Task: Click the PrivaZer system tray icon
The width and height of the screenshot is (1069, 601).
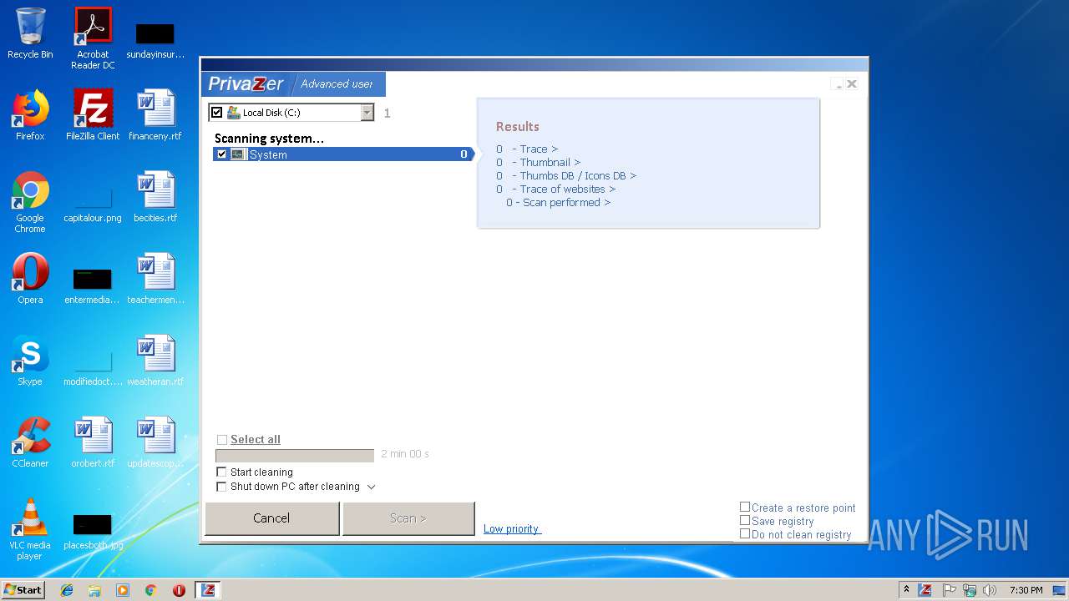Action: [x=925, y=590]
